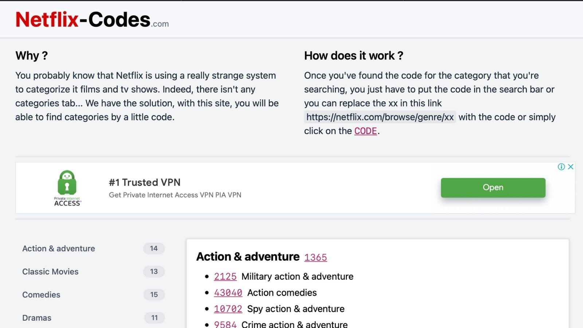This screenshot has height=328, width=583.
Task: Click the Get Private Internet Access VPN text
Action: coord(175,195)
